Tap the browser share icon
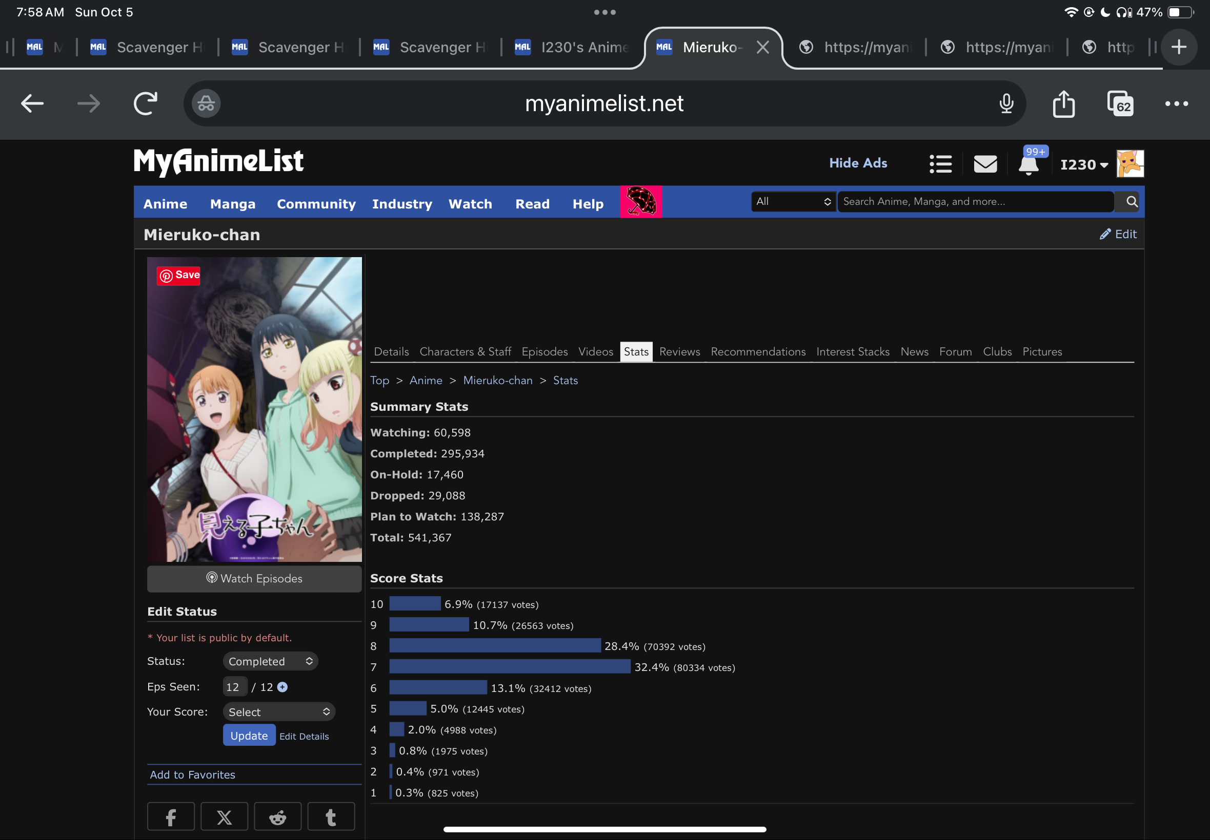The image size is (1210, 840). 1063,103
